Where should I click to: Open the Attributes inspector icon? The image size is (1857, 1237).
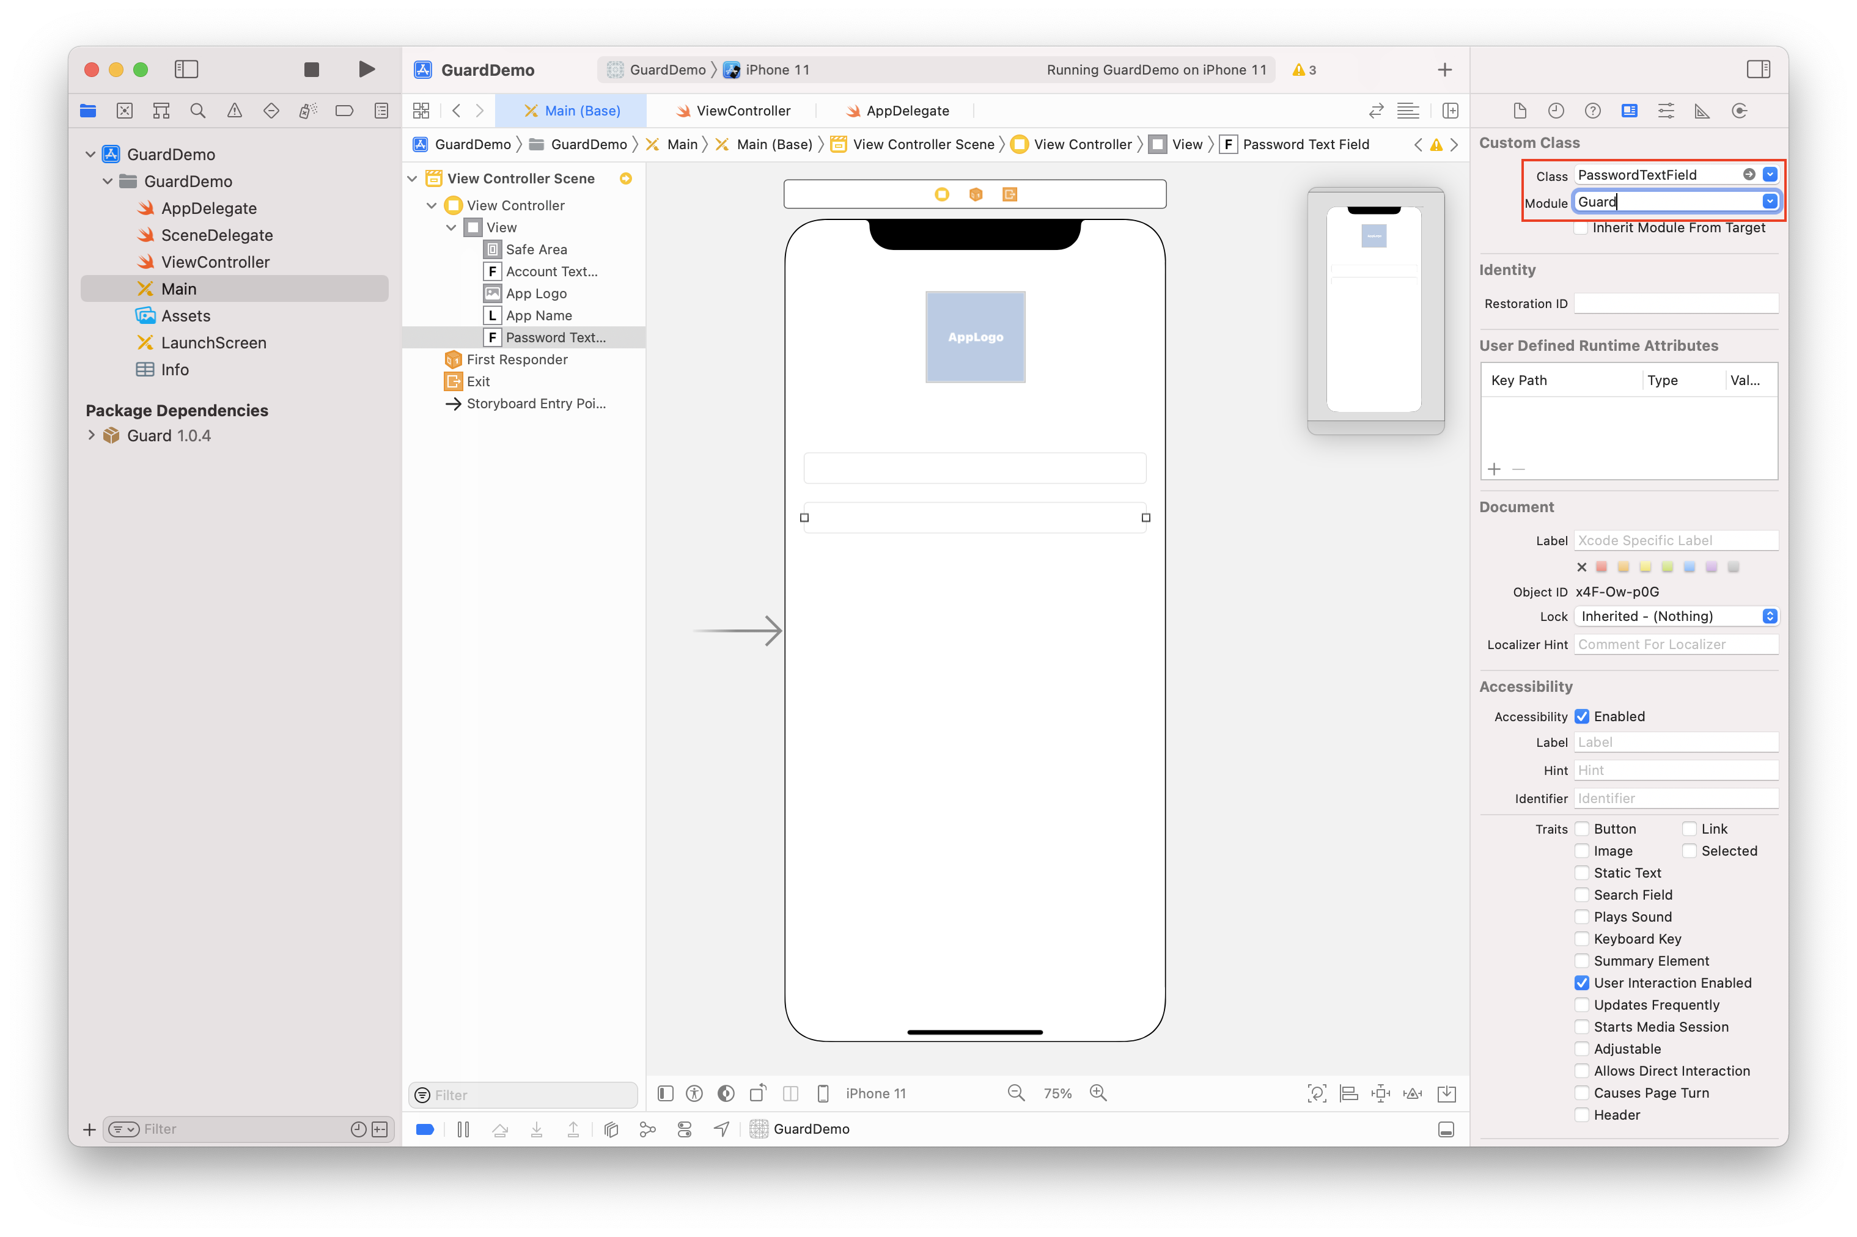click(1665, 111)
